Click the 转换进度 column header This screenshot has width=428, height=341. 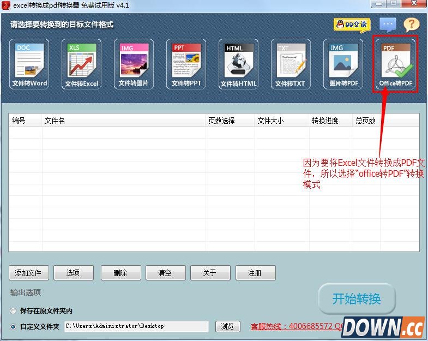[x=331, y=120]
